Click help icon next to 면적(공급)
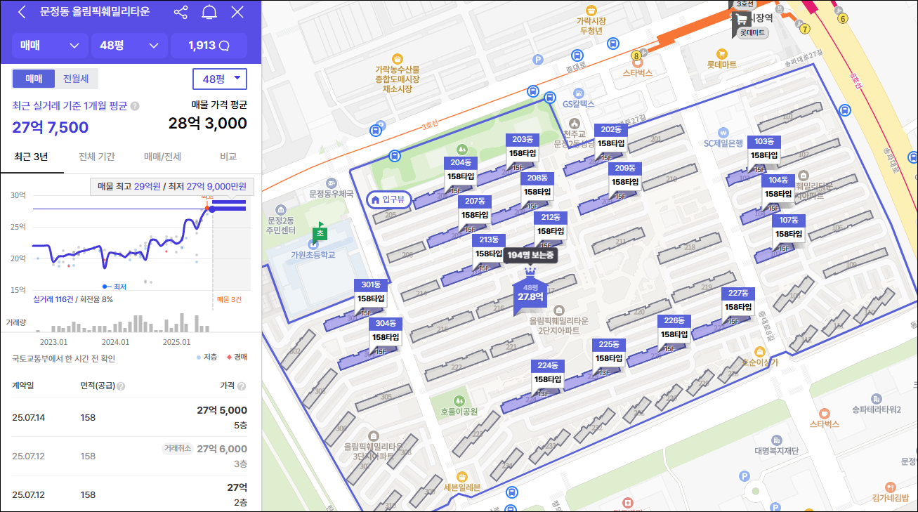 point(121,386)
